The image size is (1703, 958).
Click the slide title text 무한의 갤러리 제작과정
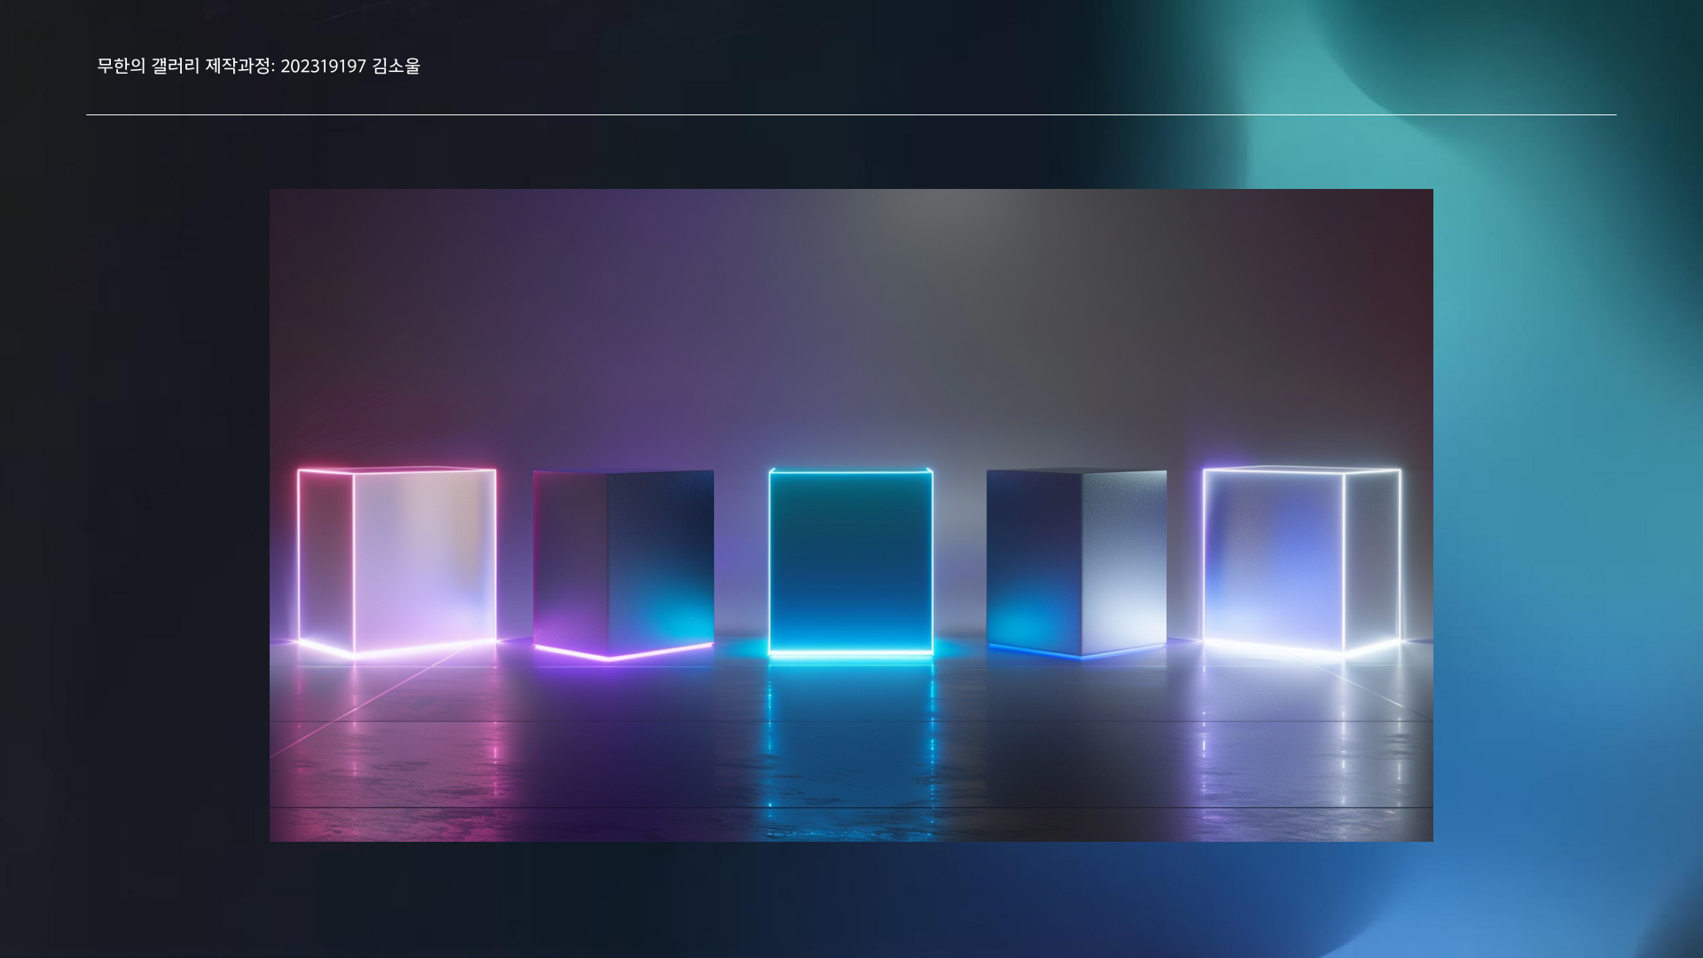coord(186,67)
